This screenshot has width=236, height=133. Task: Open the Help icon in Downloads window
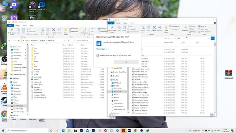point(215,23)
